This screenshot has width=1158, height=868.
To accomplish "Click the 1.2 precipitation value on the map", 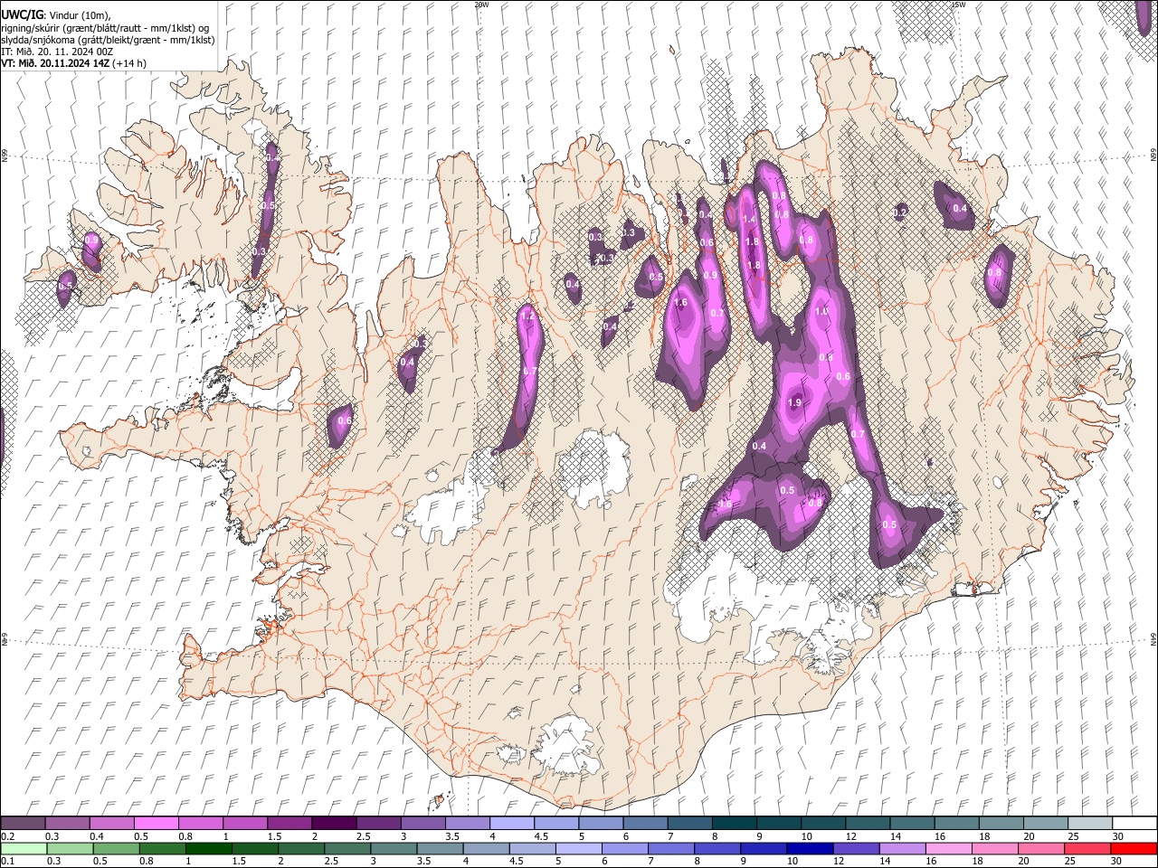I will click(527, 318).
